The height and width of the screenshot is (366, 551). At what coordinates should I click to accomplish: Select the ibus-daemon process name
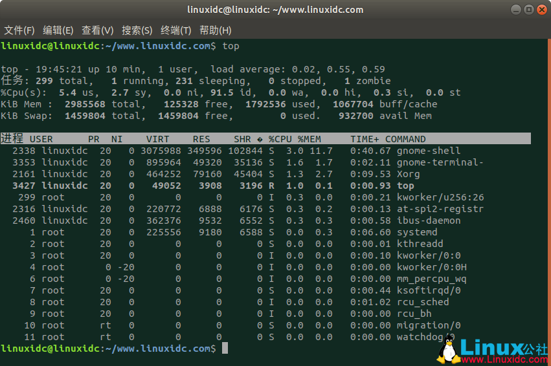click(x=429, y=221)
